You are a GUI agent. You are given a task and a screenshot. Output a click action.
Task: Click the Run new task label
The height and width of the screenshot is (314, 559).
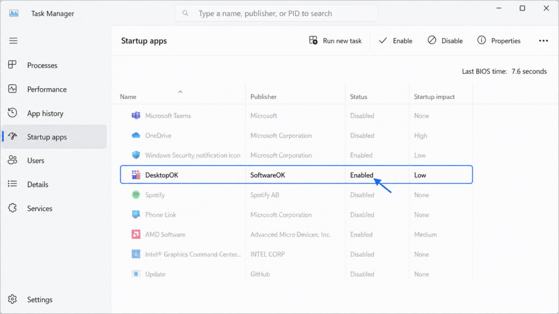click(342, 41)
